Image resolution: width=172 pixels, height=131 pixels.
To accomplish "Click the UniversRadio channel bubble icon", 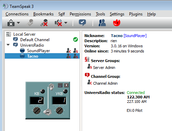I will tap(15, 45).
